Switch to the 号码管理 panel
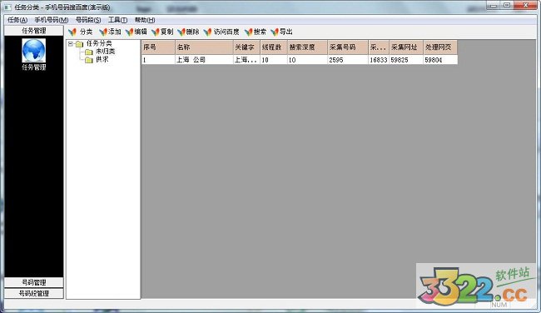This screenshot has width=541, height=313. (x=34, y=282)
